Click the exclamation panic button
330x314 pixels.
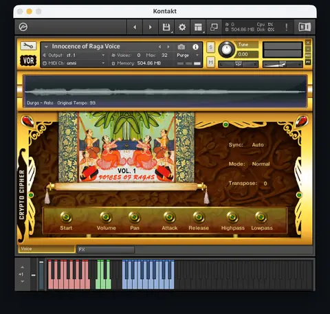(x=286, y=27)
